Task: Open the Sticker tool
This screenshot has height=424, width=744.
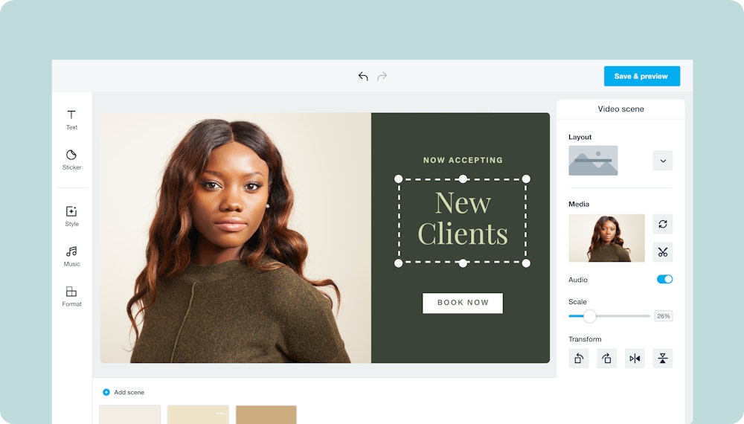Action: (71, 159)
